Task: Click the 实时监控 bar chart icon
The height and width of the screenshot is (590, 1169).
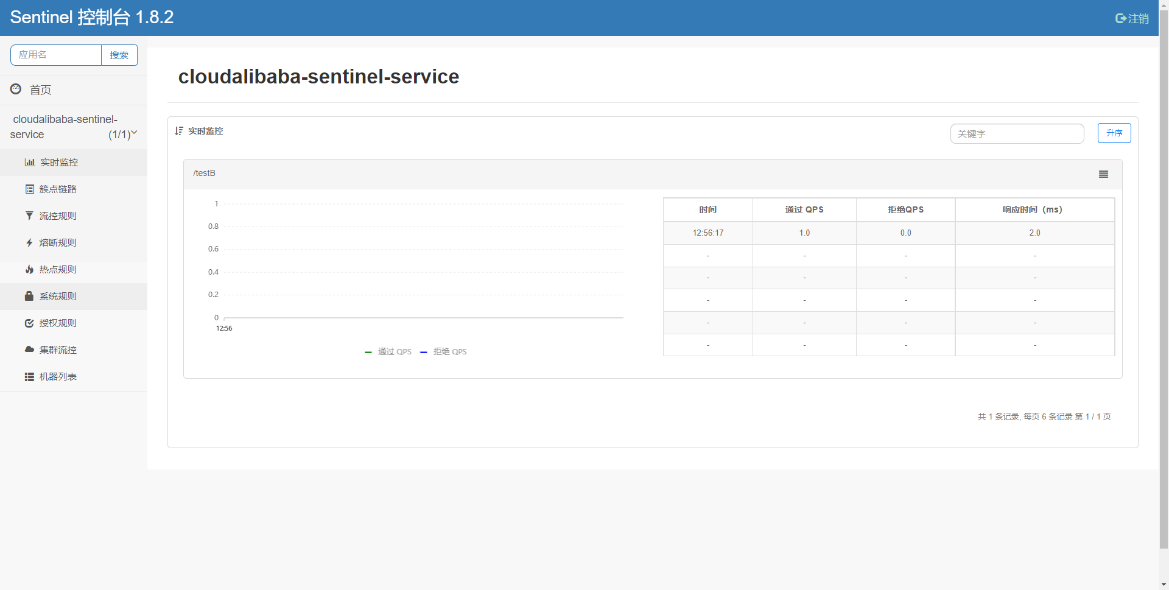Action: tap(29, 163)
